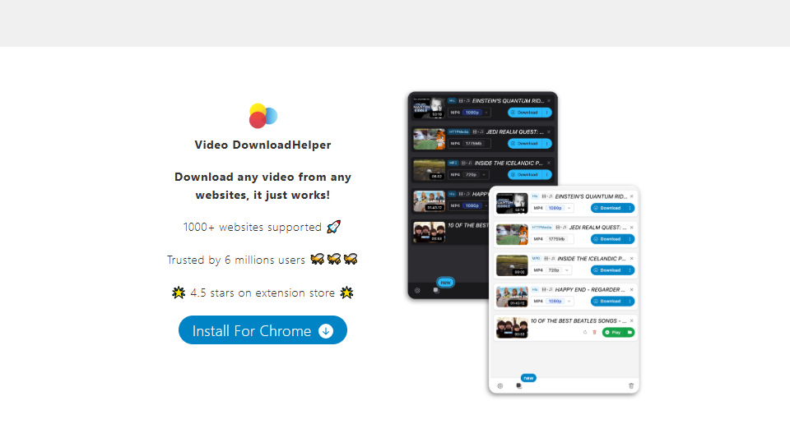This screenshot has height=424, width=790.
Task: Click '4.5 stars on extension store' text
Action: (263, 293)
